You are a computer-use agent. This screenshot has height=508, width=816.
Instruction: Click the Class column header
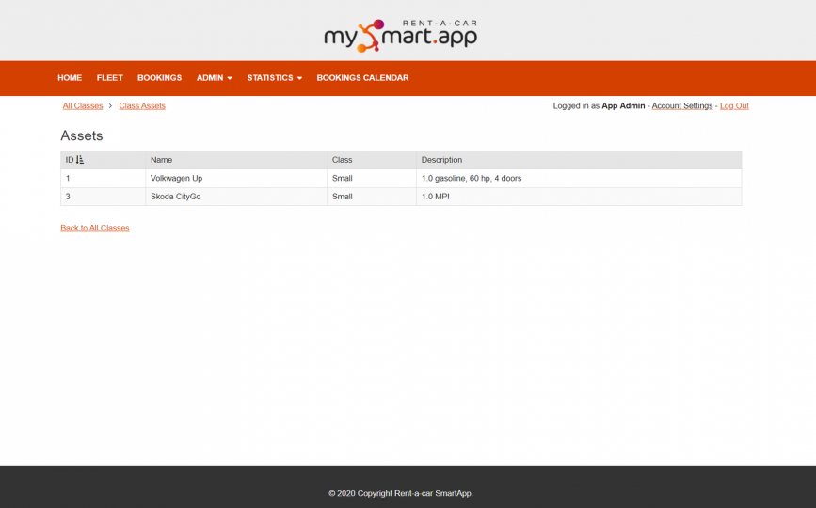click(x=372, y=160)
